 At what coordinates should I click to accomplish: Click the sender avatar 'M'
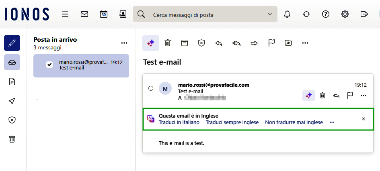(x=165, y=89)
